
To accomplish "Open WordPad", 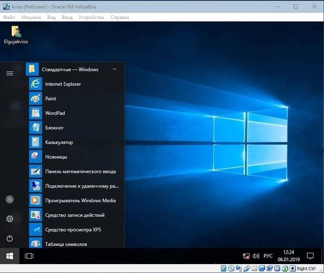I will click(75, 113).
